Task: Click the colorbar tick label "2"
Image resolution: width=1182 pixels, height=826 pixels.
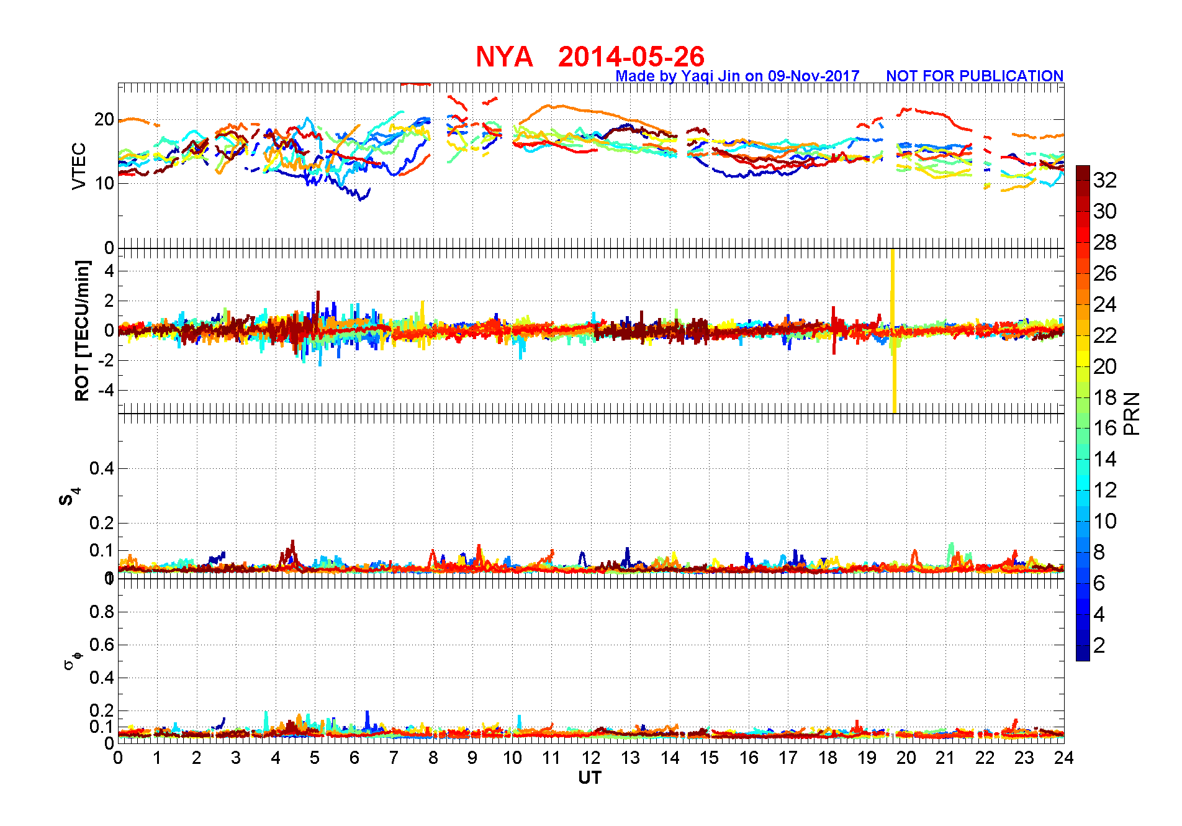Action: coord(1099,645)
